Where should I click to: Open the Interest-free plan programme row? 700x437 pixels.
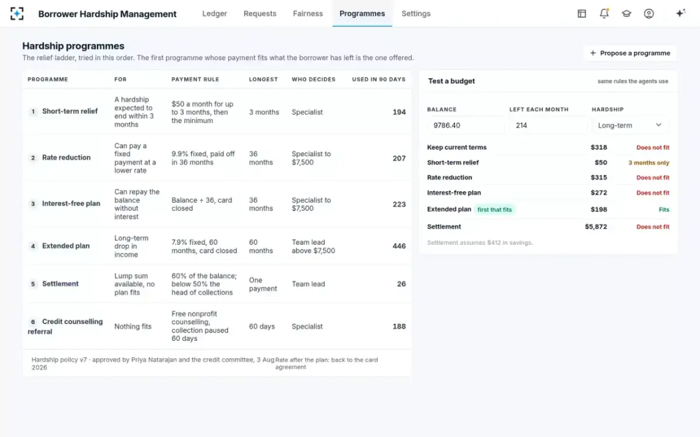[x=217, y=204]
